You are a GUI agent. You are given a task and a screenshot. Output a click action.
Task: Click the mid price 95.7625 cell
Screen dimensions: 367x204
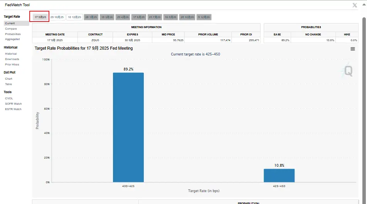[x=168, y=40]
